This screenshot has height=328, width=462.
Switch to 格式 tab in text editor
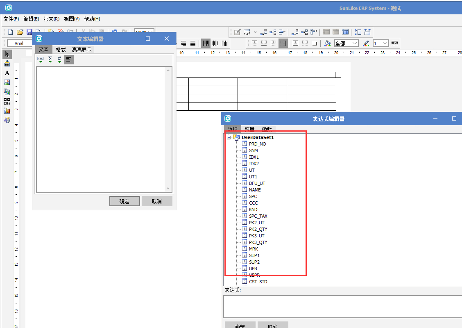coord(61,50)
